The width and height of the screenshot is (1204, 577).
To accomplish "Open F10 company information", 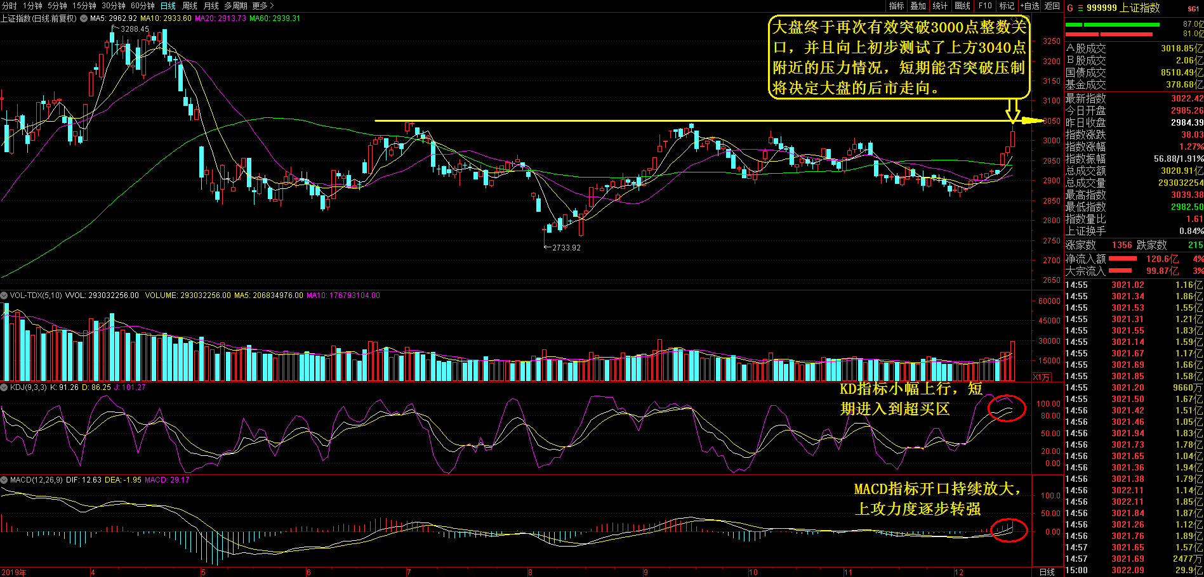I will (985, 6).
